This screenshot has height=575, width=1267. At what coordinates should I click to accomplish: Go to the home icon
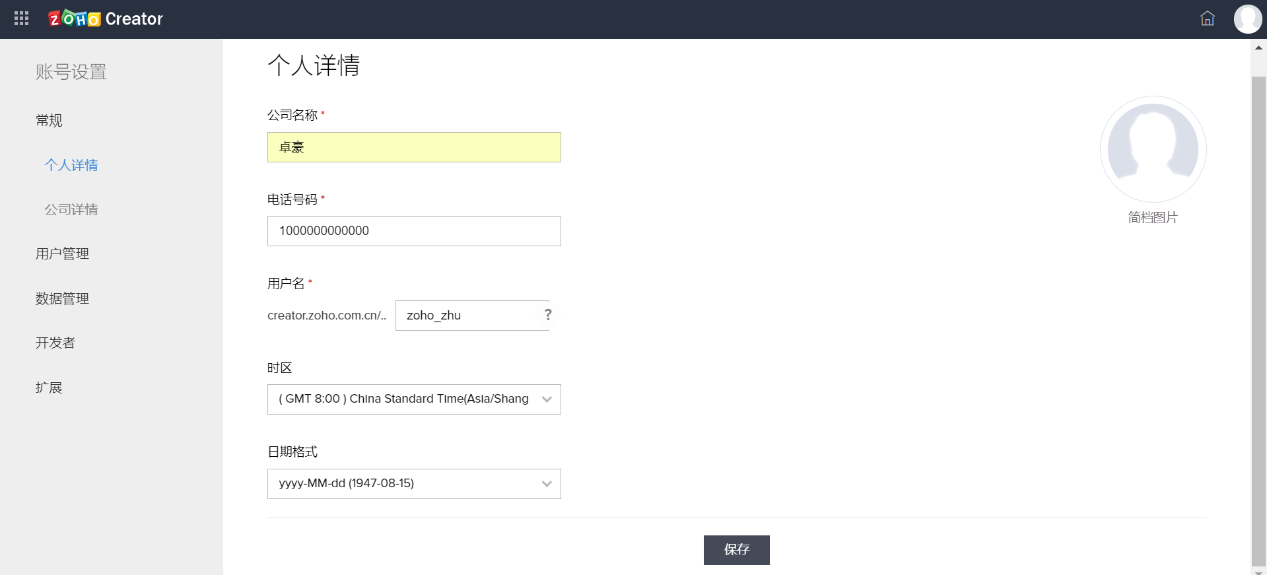coord(1207,18)
